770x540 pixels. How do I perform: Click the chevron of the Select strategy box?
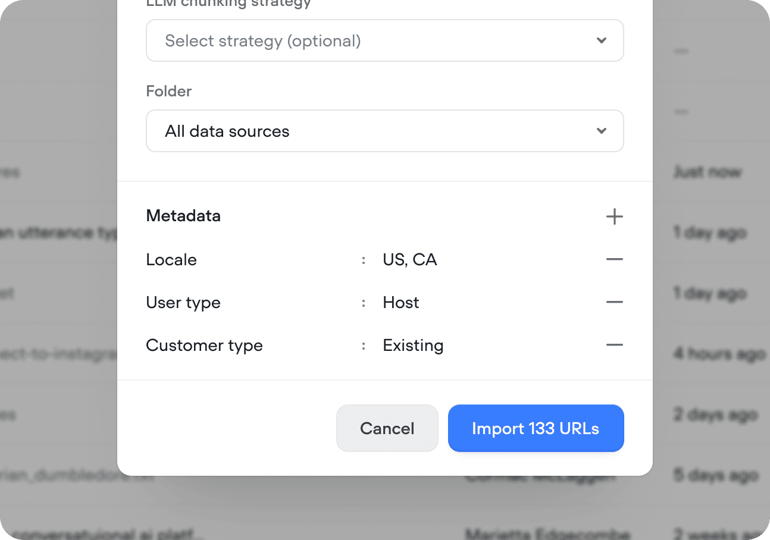(x=602, y=40)
